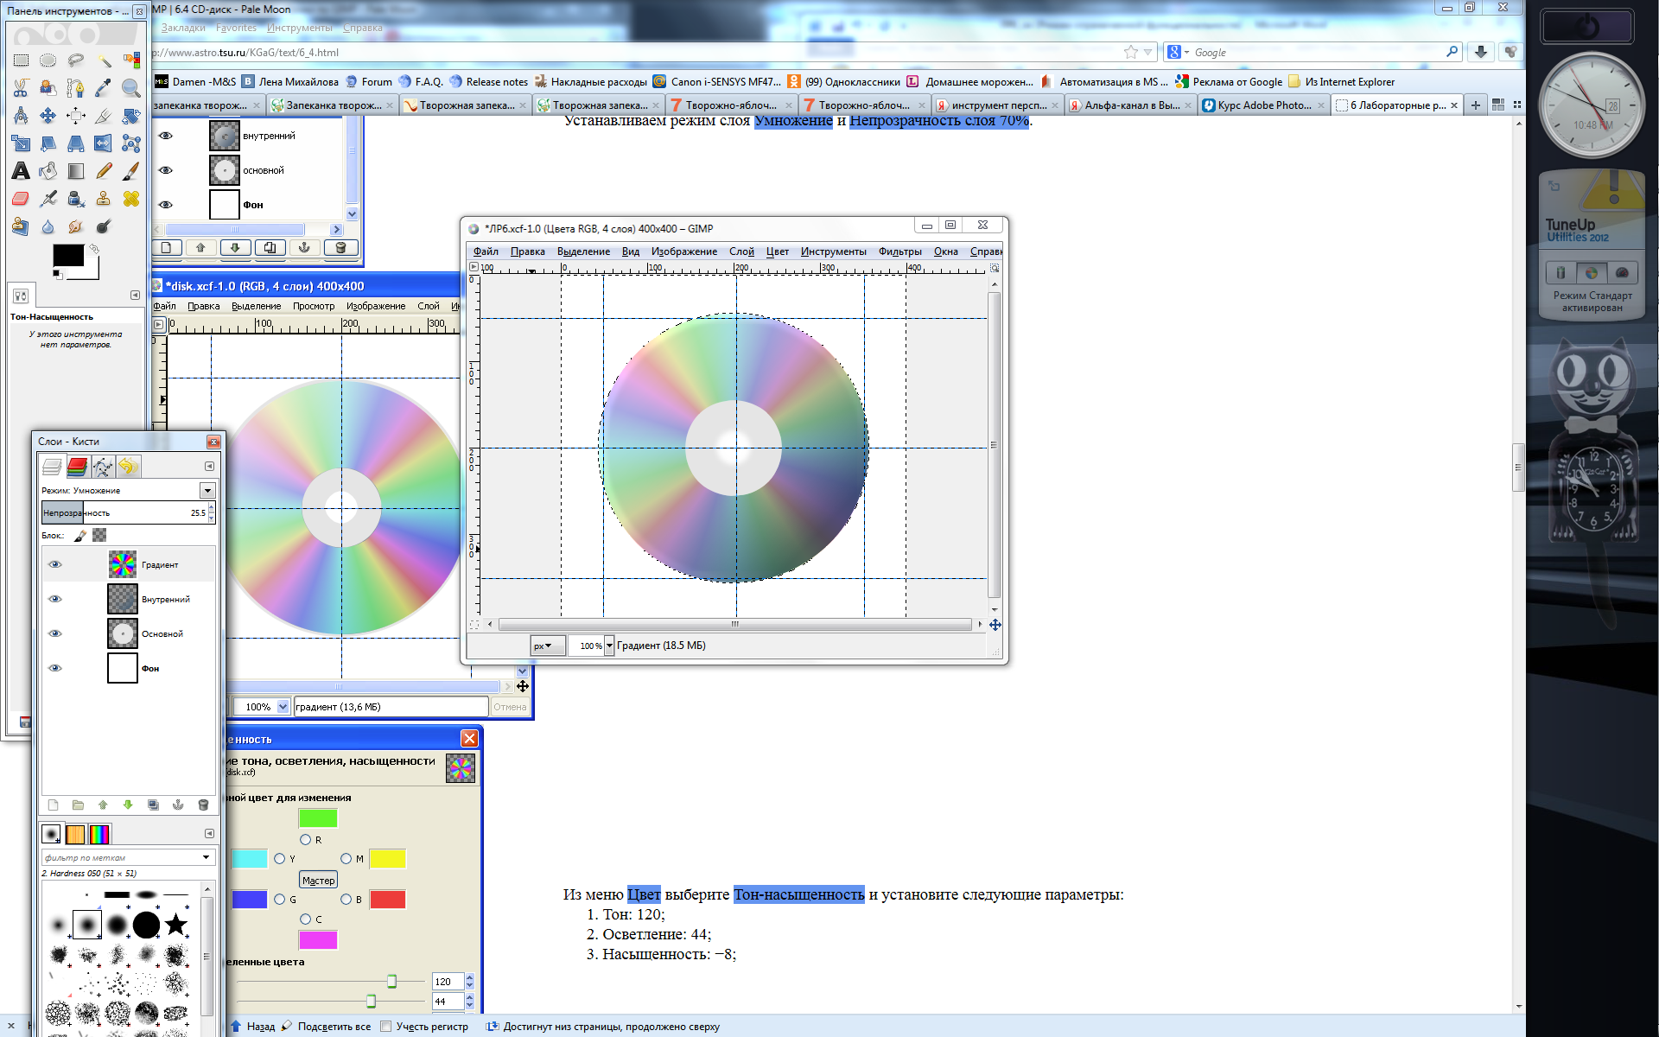
Task: Click 'Подсветить все' in the find bar
Action: pos(326,1027)
